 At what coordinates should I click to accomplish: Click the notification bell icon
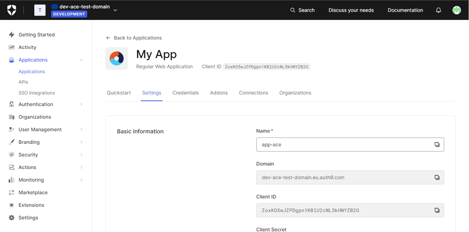(438, 10)
